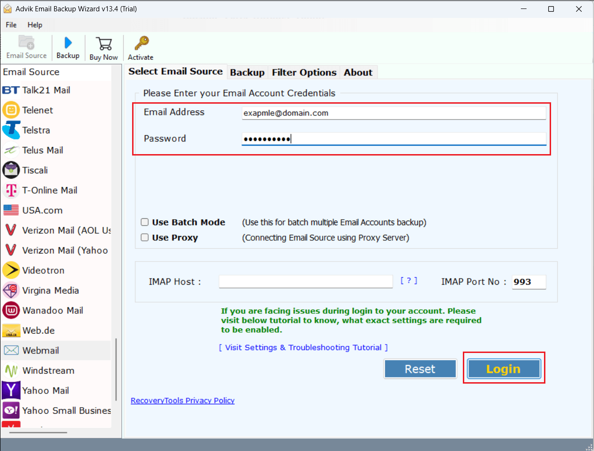Pick the Web.de icon
Image resolution: width=594 pixels, height=451 pixels.
[11, 331]
